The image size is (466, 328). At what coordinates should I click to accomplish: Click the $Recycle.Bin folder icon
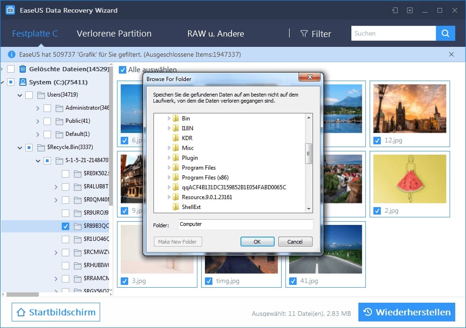tap(41, 147)
